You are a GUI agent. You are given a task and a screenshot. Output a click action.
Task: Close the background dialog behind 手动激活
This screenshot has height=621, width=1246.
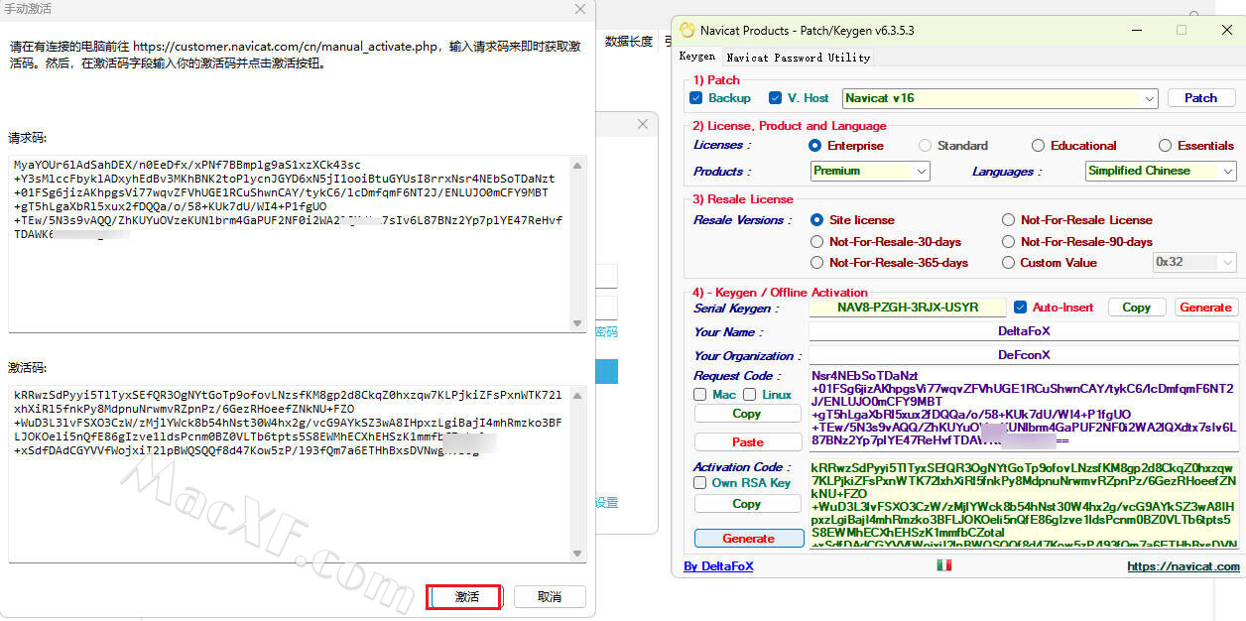643,124
